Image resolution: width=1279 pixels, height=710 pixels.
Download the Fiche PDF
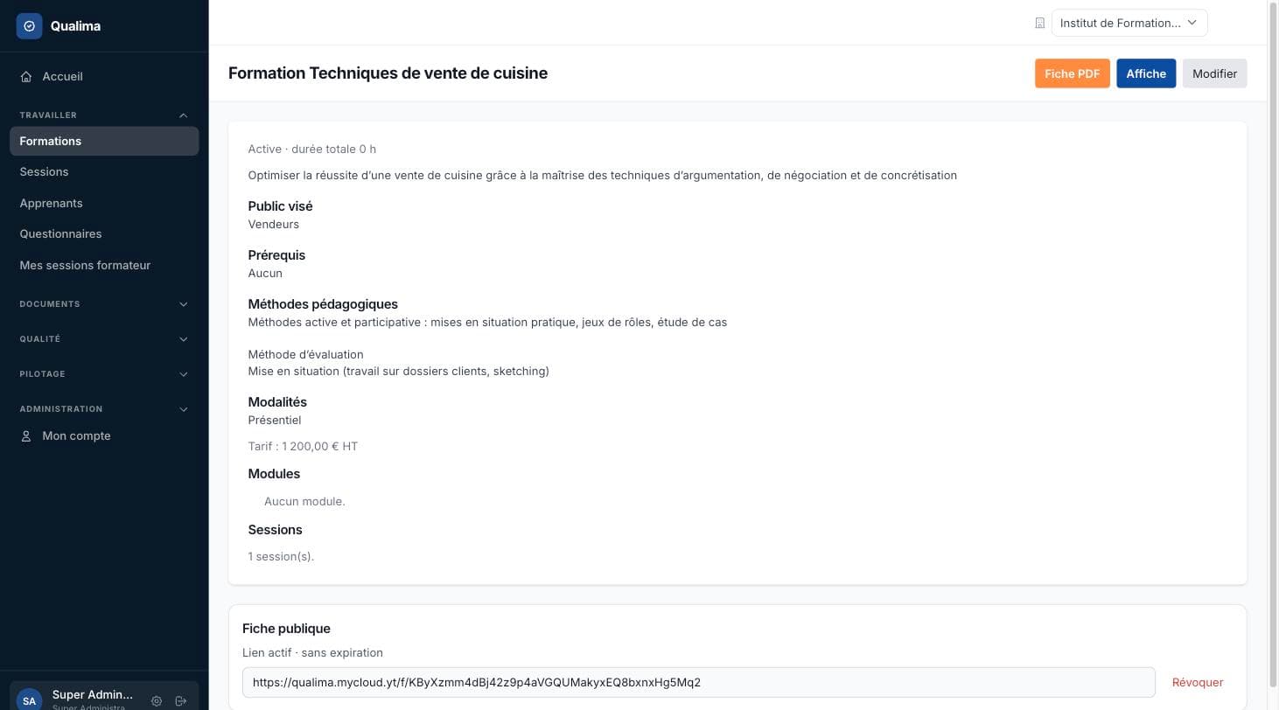coord(1072,73)
